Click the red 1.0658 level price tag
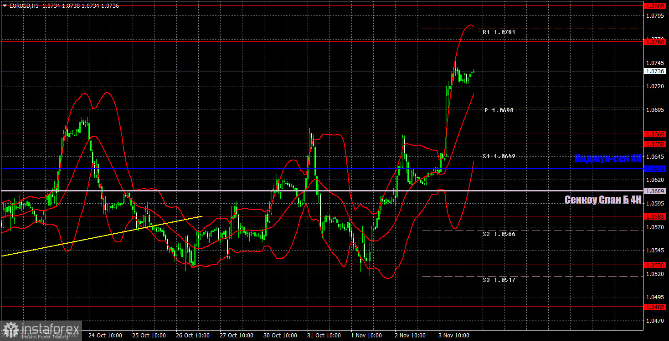This screenshot has width=669, height=341. click(x=655, y=144)
